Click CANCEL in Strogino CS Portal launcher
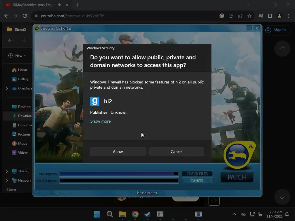The image size is (295, 221). (x=197, y=181)
